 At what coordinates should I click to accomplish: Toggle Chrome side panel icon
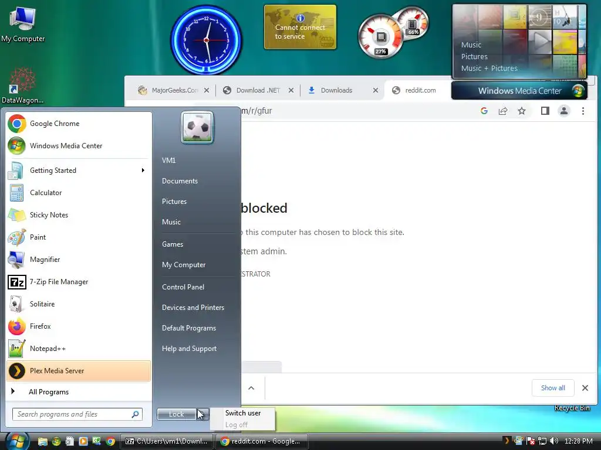[545, 111]
